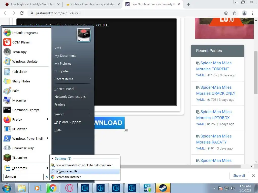Share this page icon

click(x=226, y=13)
